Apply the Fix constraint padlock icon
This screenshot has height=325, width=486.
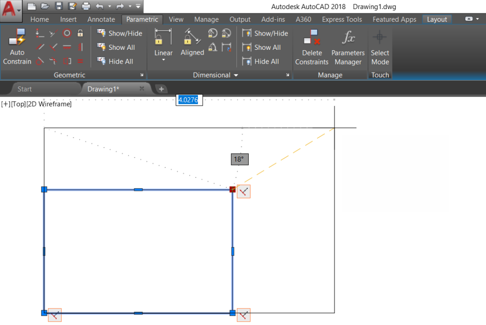[81, 33]
